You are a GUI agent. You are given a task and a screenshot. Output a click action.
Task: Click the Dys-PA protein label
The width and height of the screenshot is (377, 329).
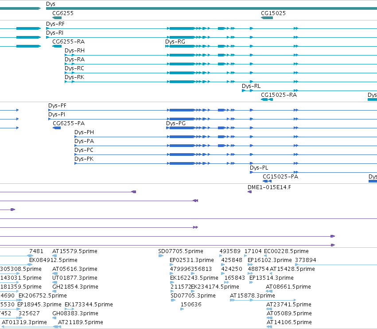[x=84, y=141]
